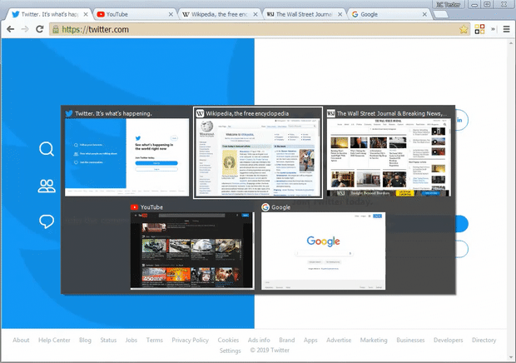Reload the page with the refresh icon
The width and height of the screenshot is (516, 363).
pos(40,29)
